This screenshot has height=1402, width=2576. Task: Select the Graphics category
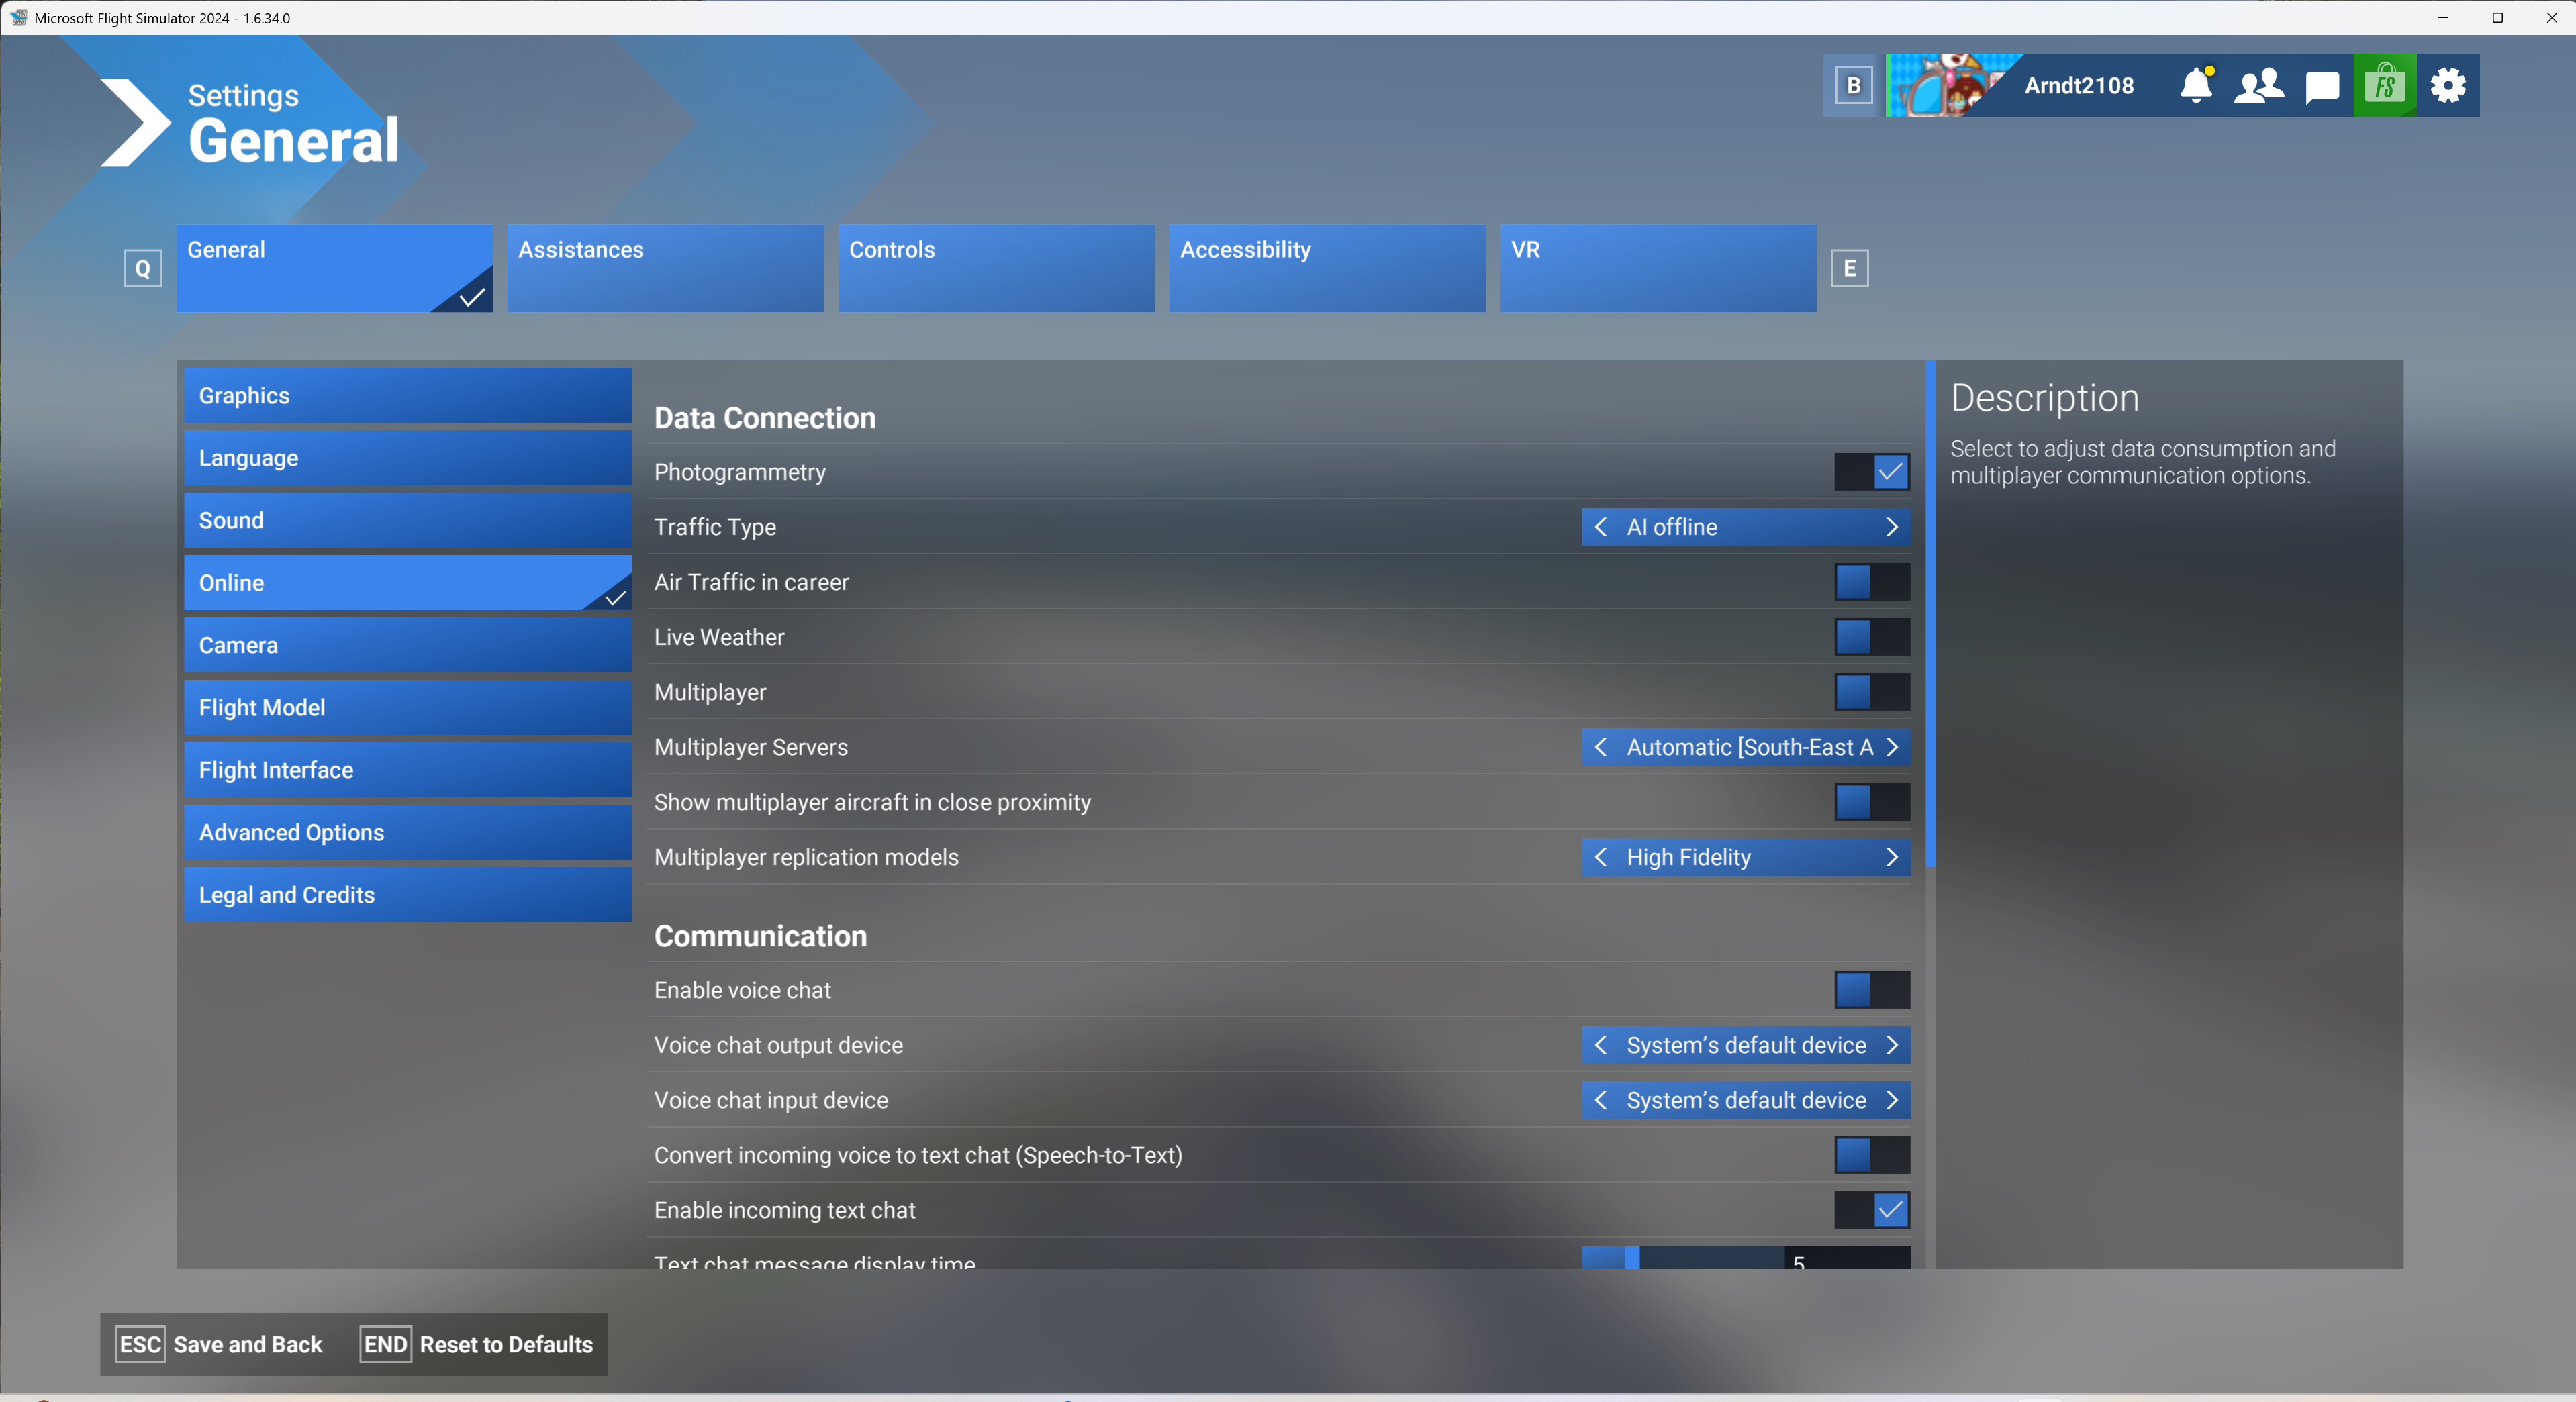(406, 395)
